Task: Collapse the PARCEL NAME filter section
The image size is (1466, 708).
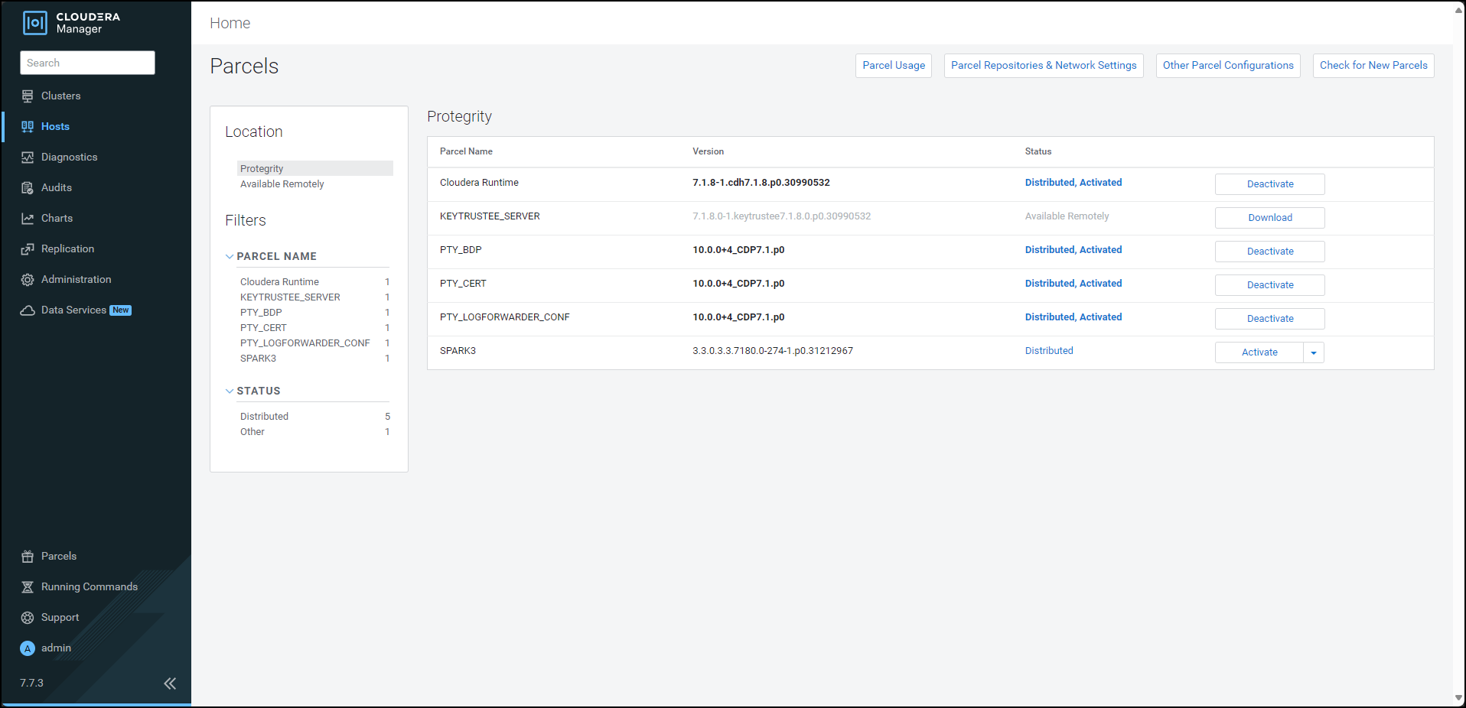Action: click(230, 257)
